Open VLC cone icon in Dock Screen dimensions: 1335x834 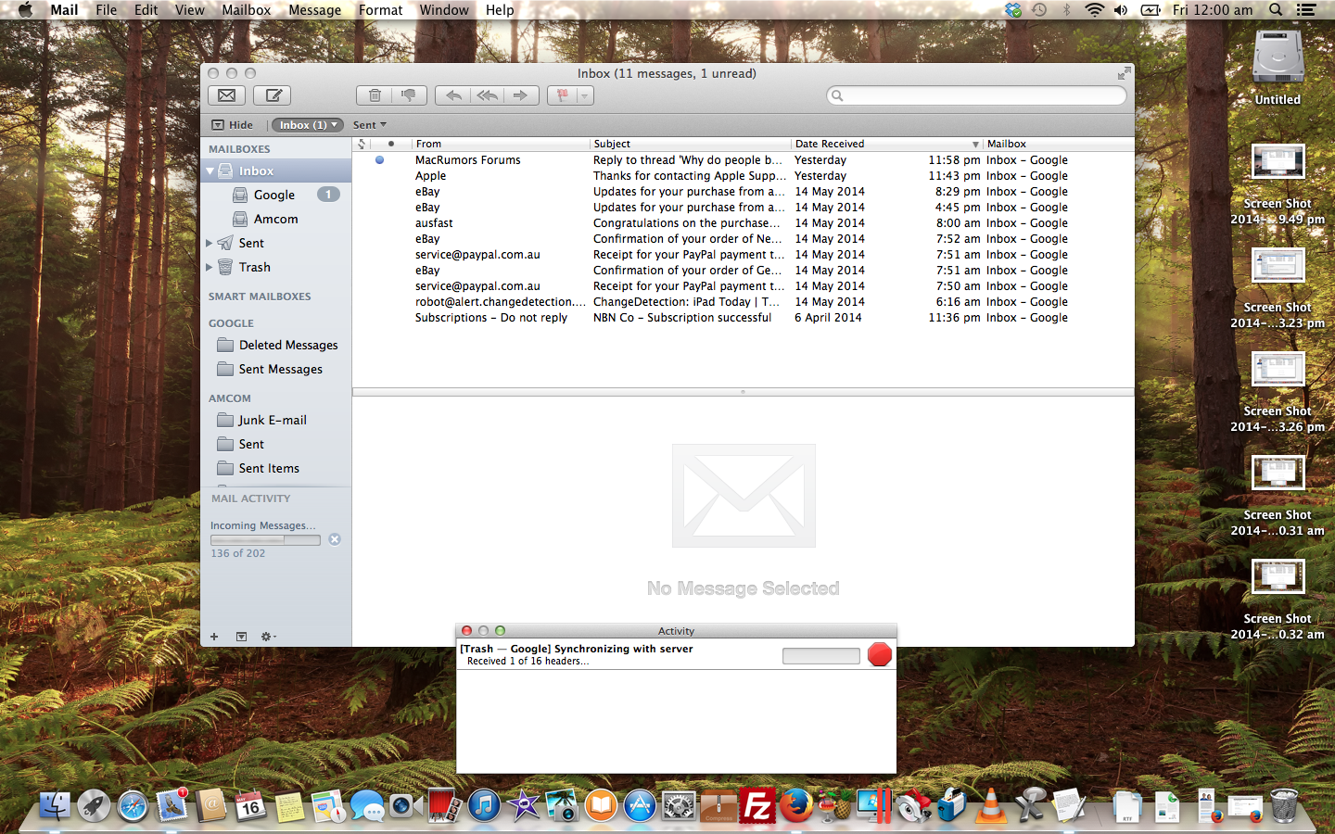pos(990,805)
